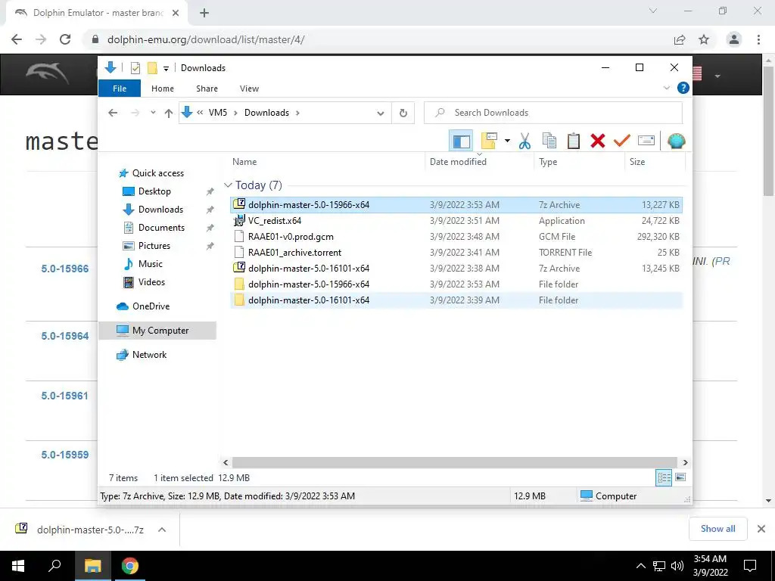Reload the page in Chrome
The width and height of the screenshot is (775, 581).
click(x=65, y=39)
